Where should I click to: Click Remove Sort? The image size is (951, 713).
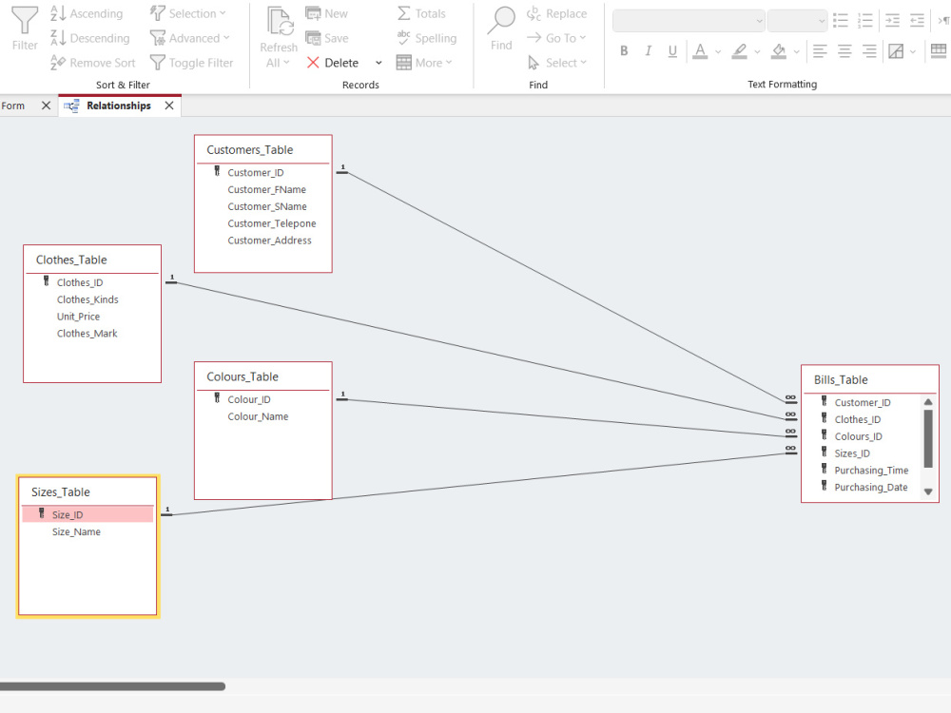coord(93,63)
